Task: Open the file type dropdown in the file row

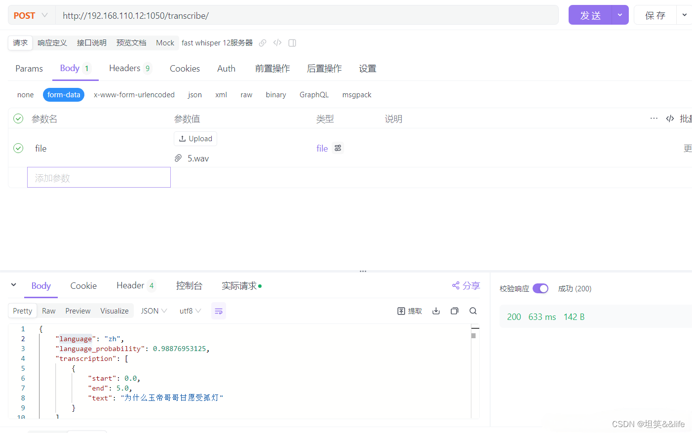Action: 322,148
